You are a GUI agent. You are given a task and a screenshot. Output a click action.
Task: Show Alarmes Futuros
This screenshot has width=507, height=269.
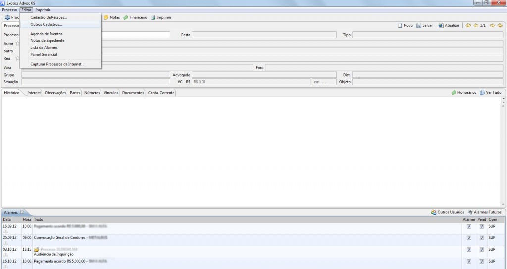click(x=470, y=212)
